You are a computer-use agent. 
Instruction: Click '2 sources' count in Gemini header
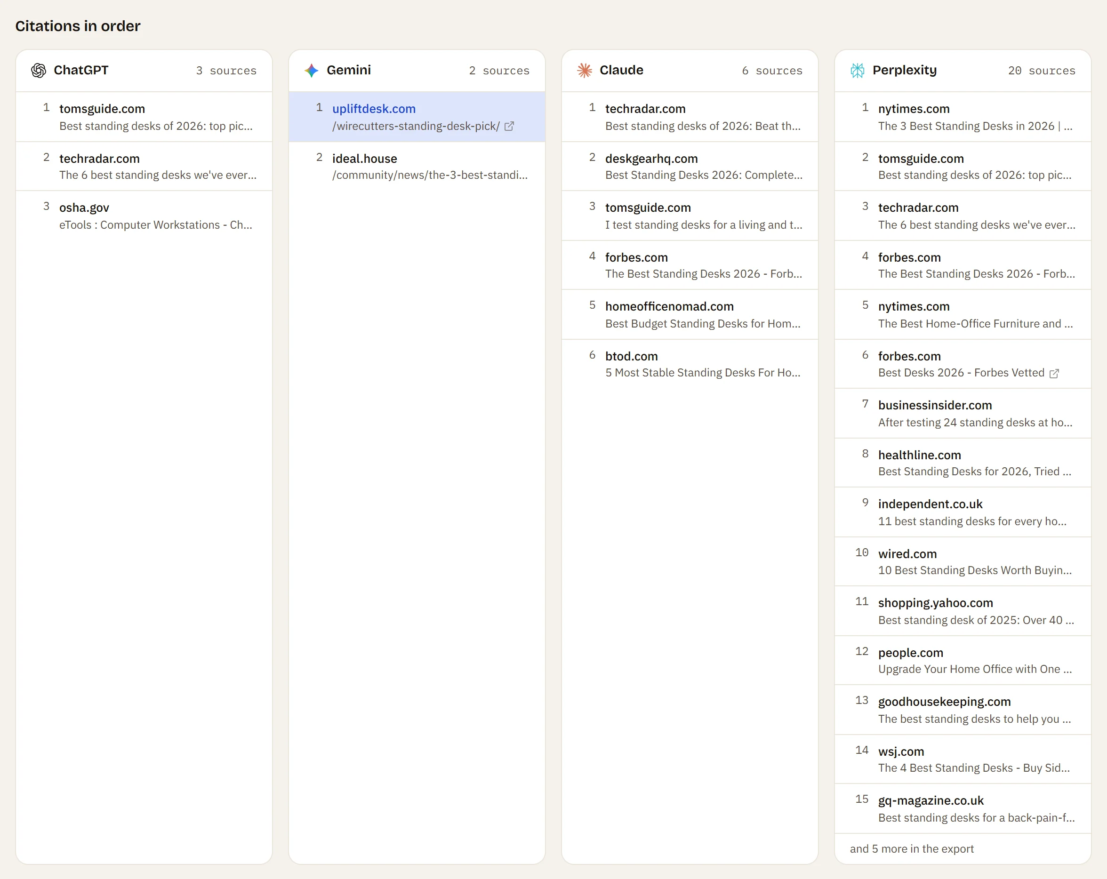(499, 71)
